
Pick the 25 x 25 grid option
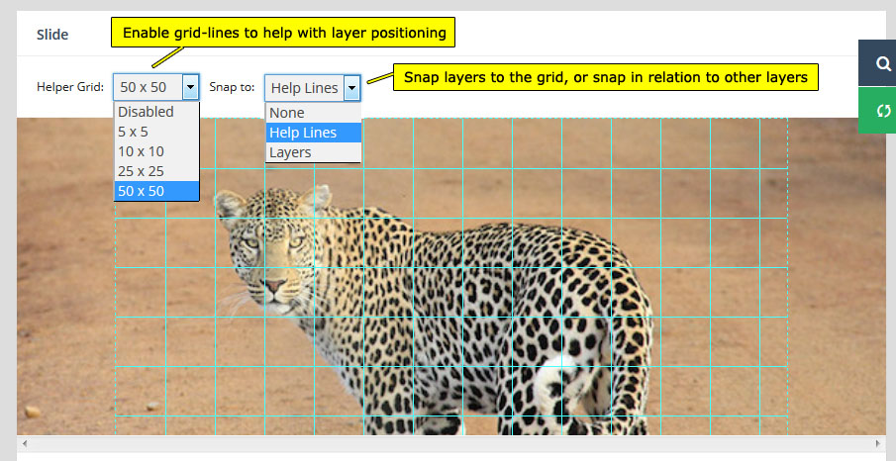[141, 171]
